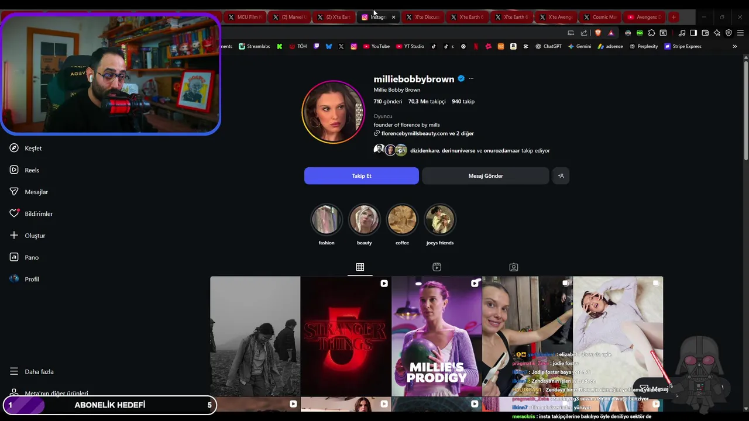The height and width of the screenshot is (421, 749).
Task: Close the Instagram browser tab
Action: (393, 17)
